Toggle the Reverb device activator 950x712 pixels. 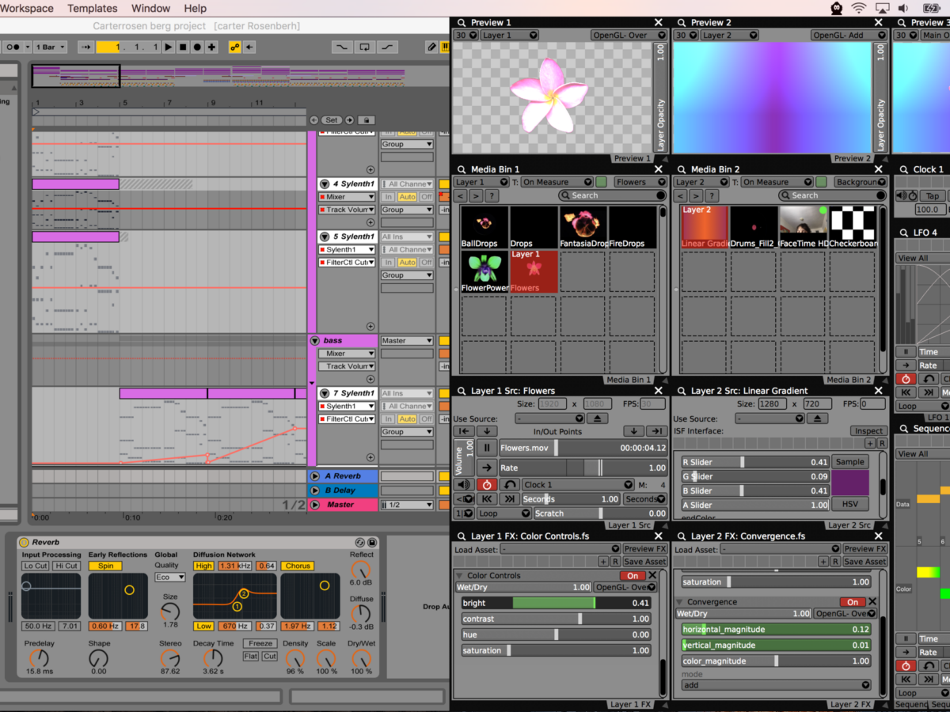pos(24,543)
